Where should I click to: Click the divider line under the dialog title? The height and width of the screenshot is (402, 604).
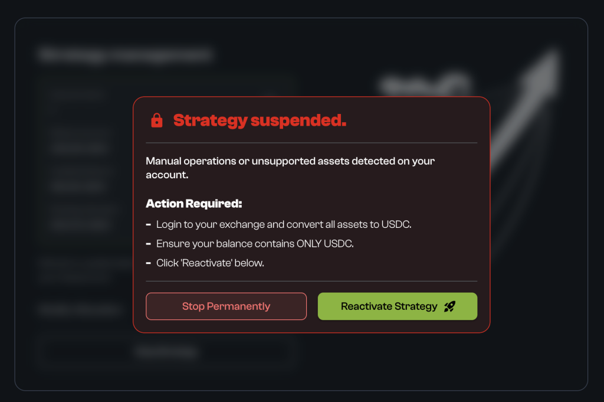click(311, 143)
